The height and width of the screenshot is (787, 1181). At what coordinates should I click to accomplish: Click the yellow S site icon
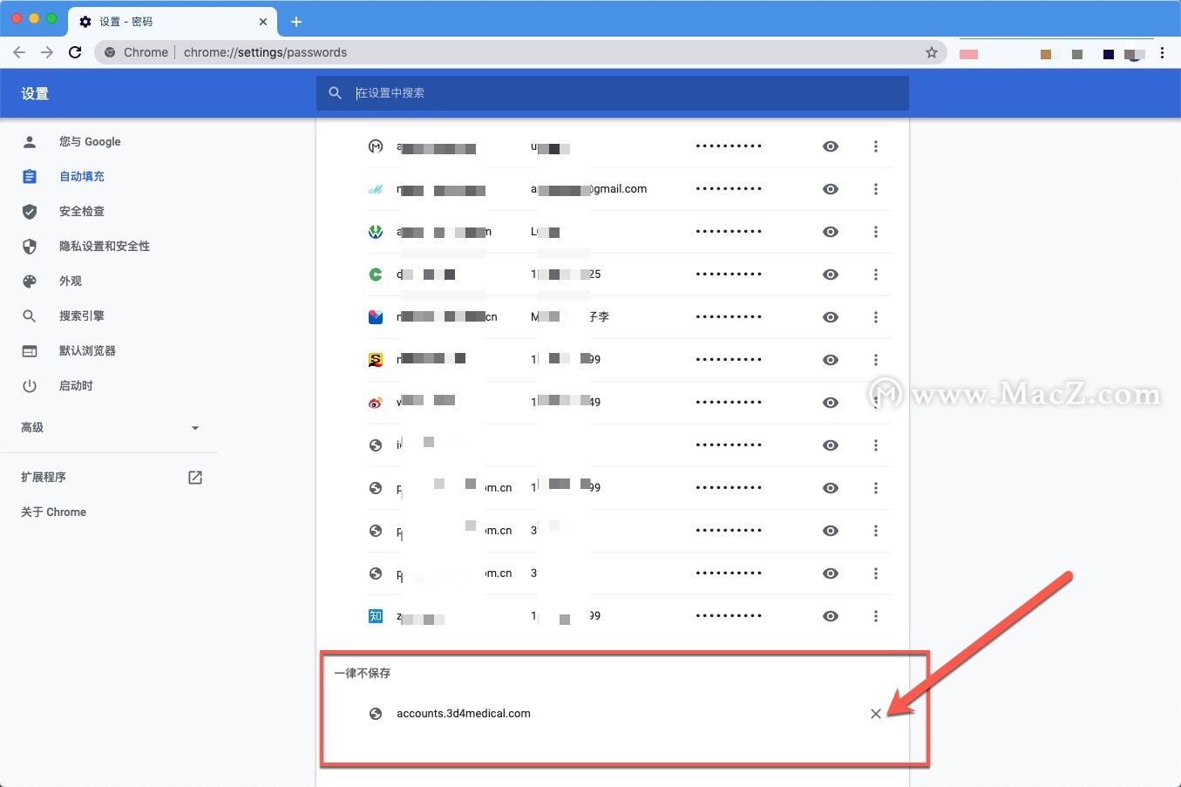click(x=376, y=360)
